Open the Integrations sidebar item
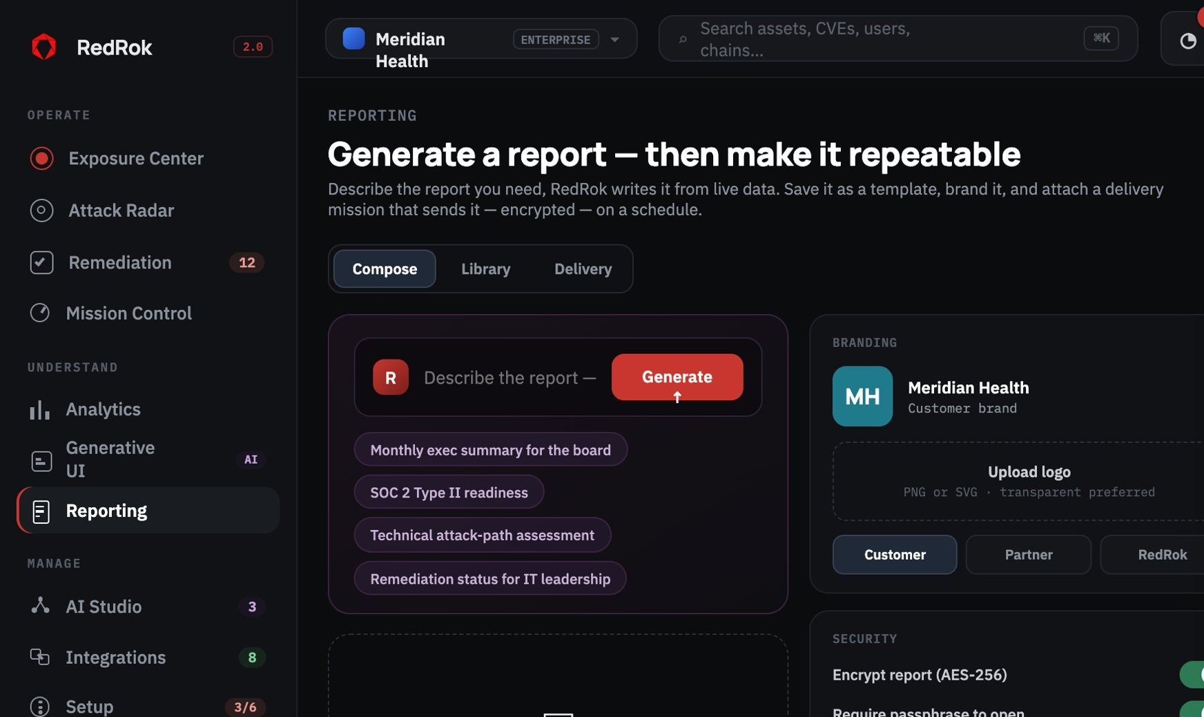Viewport: 1204px width, 717px height. click(148, 657)
